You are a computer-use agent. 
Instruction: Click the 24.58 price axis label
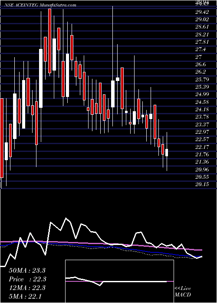tap(202, 102)
